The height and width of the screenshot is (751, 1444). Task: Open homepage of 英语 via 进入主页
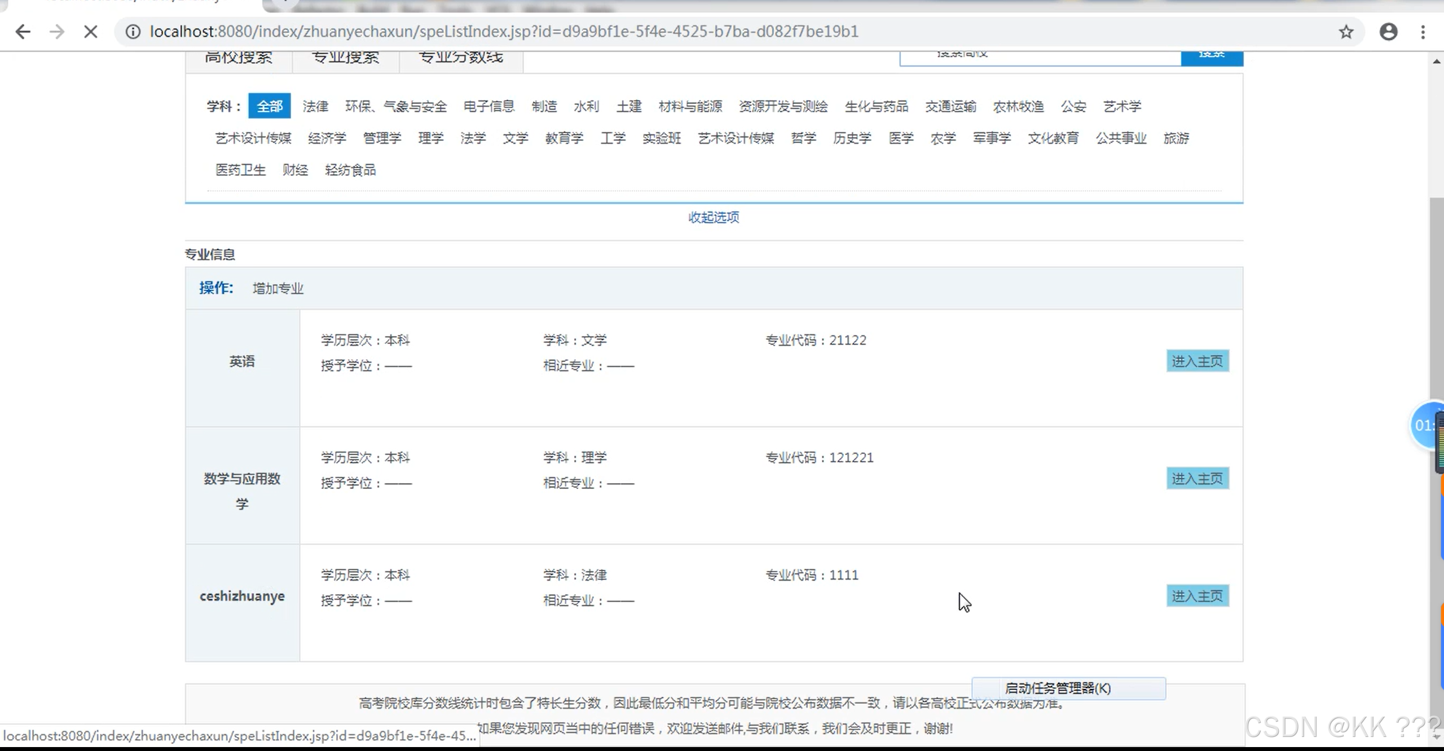pos(1198,361)
